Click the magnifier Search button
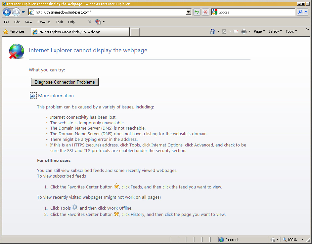 (300, 12)
